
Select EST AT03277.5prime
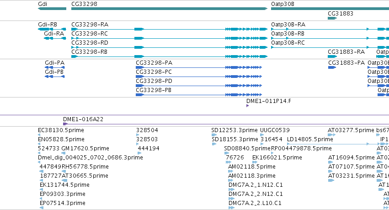coord(351,130)
